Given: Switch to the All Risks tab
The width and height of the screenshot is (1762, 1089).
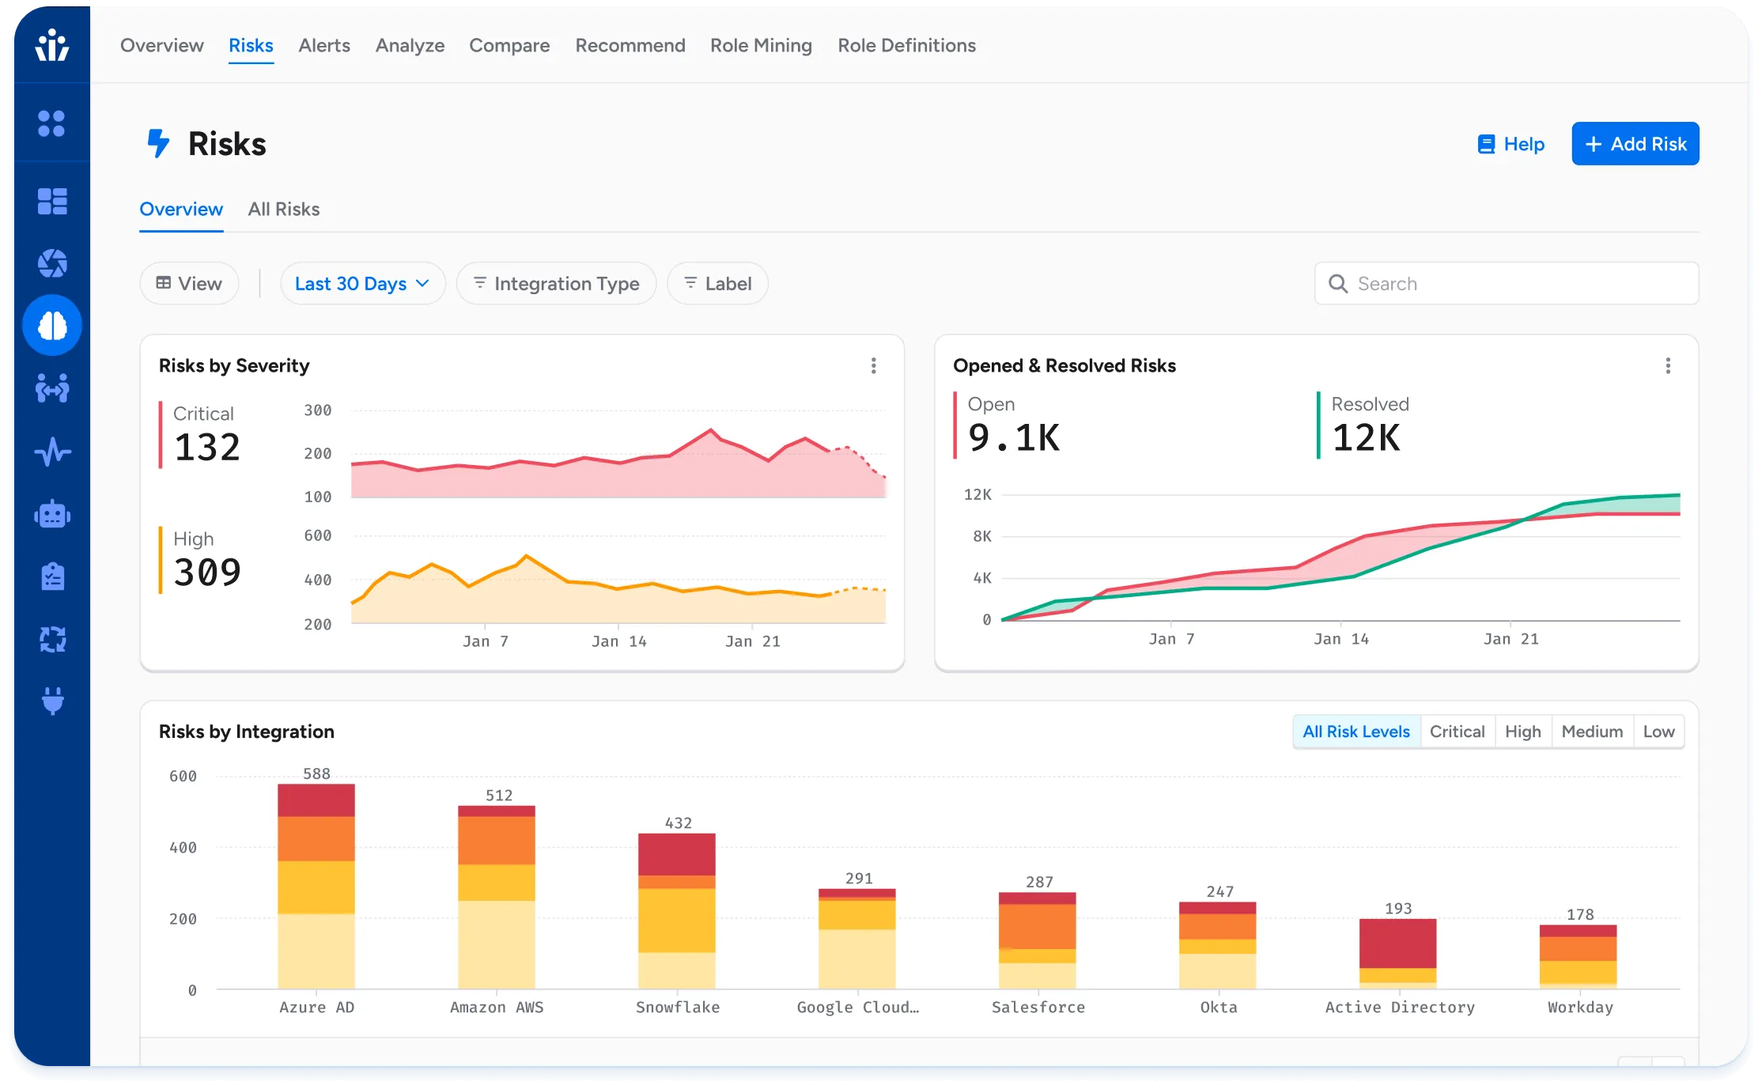Looking at the screenshot, I should pos(283,209).
